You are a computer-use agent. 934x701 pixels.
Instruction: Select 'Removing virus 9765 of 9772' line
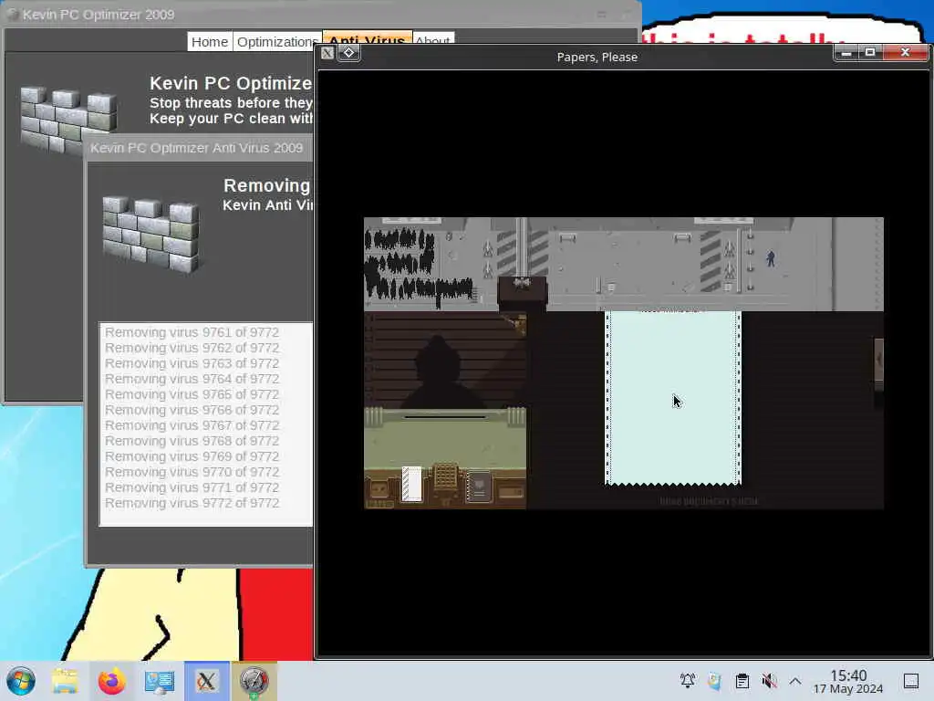click(x=192, y=394)
